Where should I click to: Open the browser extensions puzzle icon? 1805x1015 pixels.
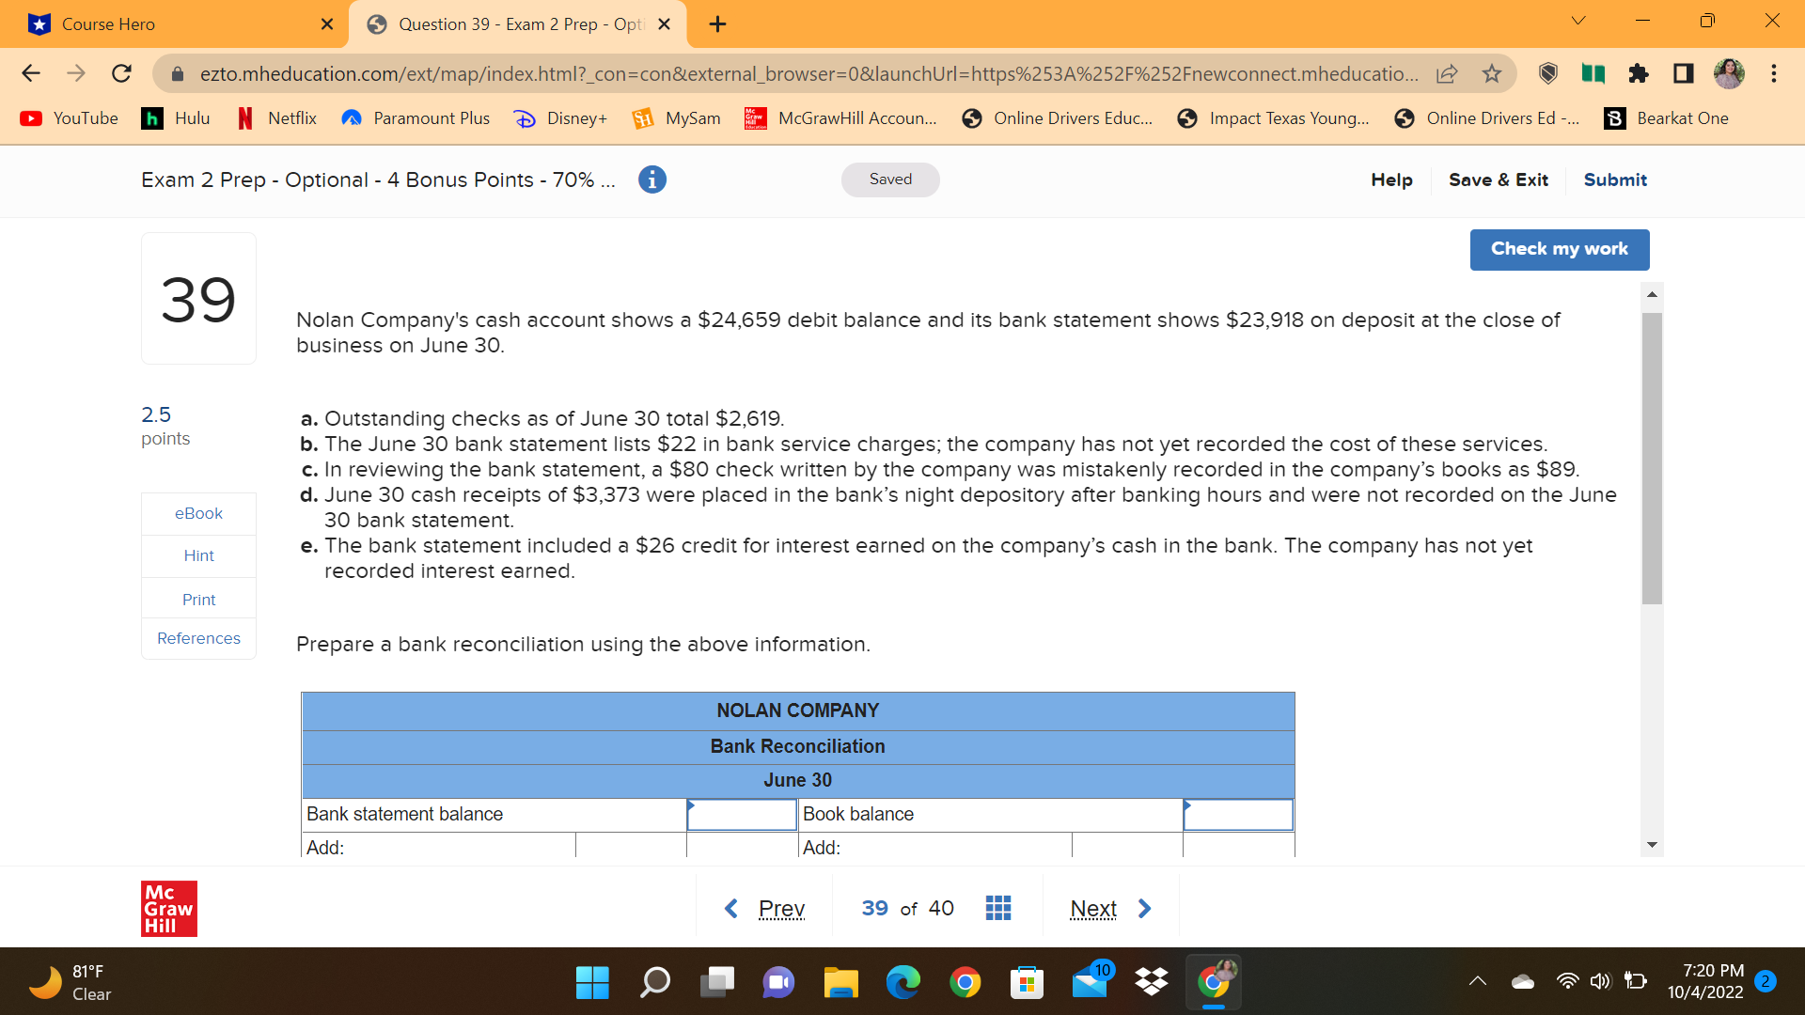(x=1639, y=73)
